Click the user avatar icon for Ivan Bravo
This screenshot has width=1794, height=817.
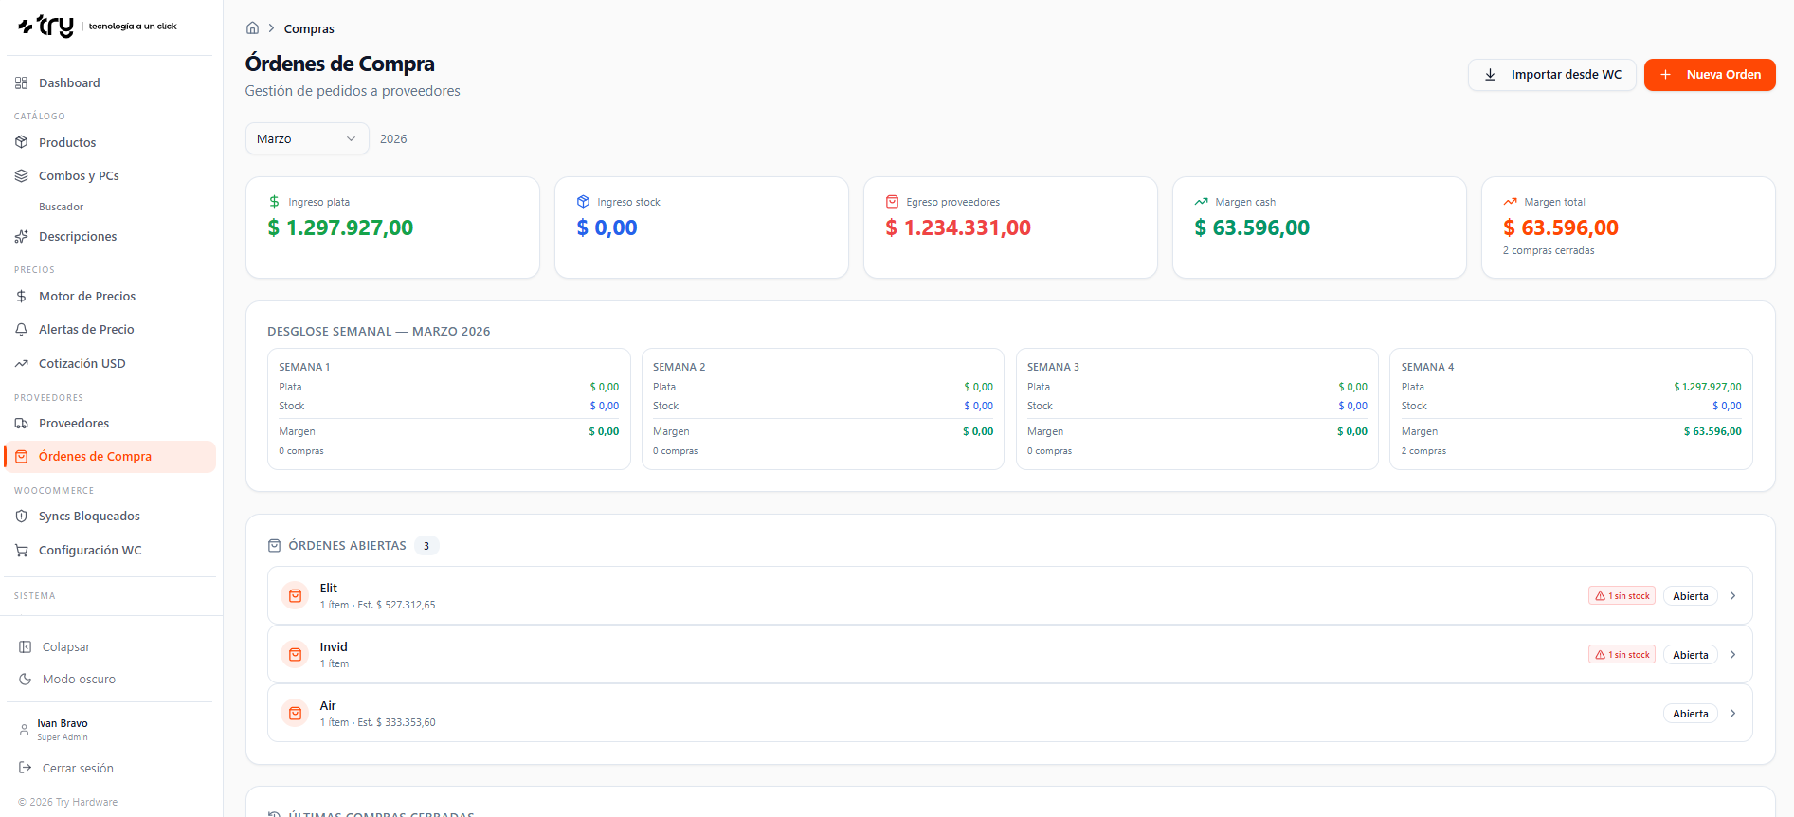coord(24,730)
